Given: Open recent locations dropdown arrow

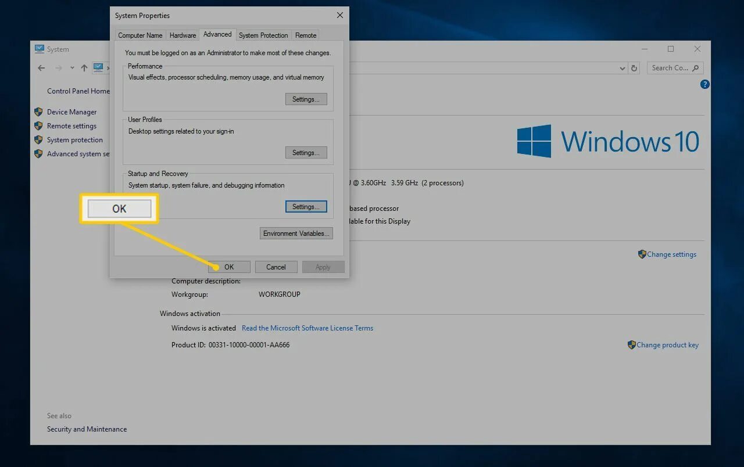Looking at the screenshot, I should [x=72, y=68].
